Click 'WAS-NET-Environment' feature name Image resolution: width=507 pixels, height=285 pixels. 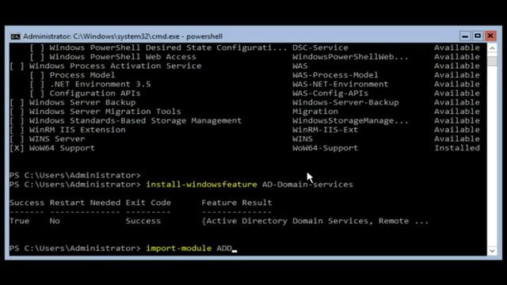tap(340, 85)
